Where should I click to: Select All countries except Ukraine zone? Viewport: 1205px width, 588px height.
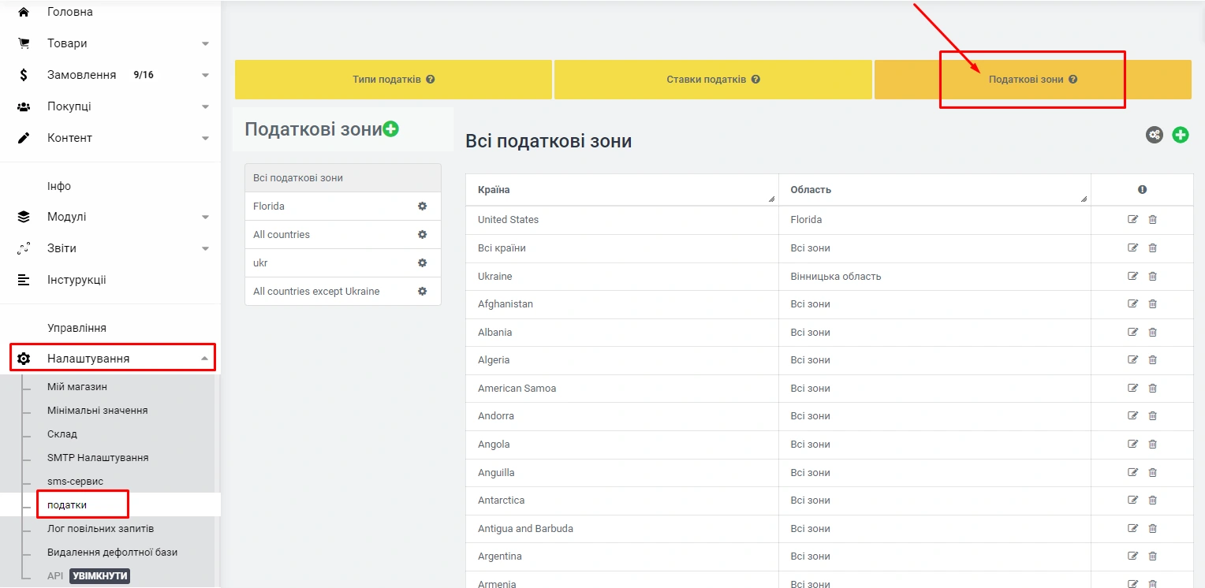[316, 292]
